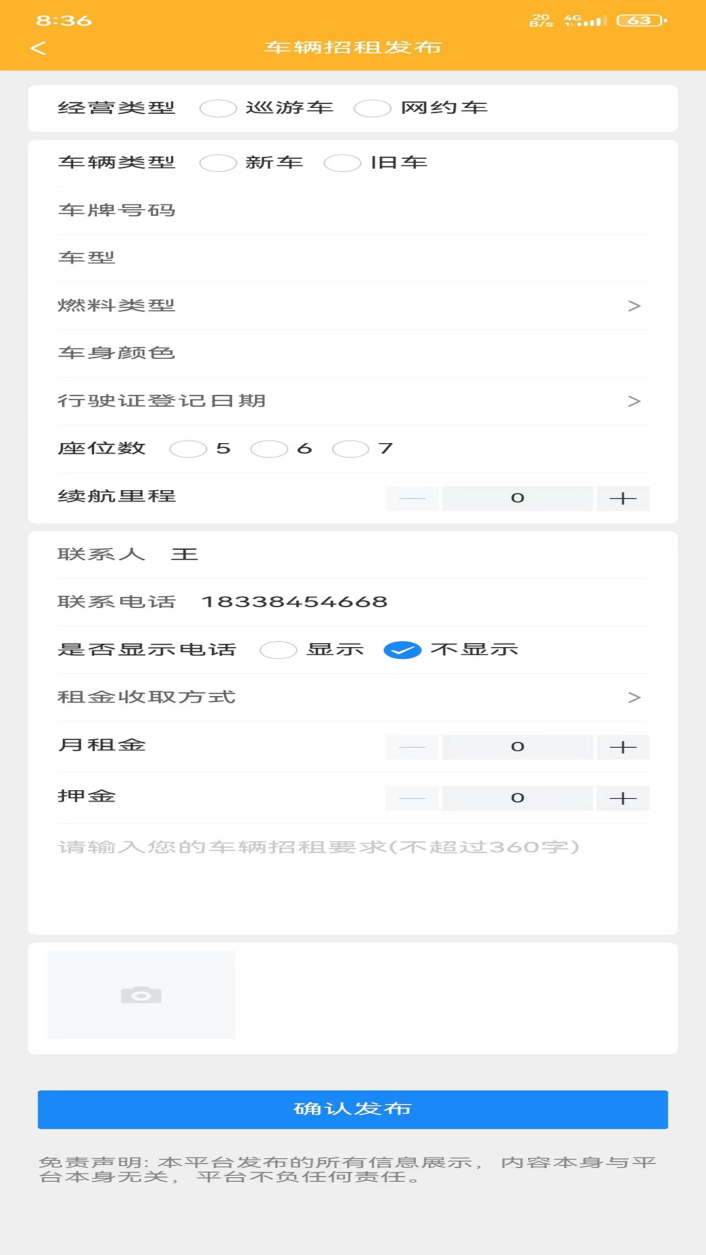Increase 续航里程 with the plus icon

pos(623,498)
